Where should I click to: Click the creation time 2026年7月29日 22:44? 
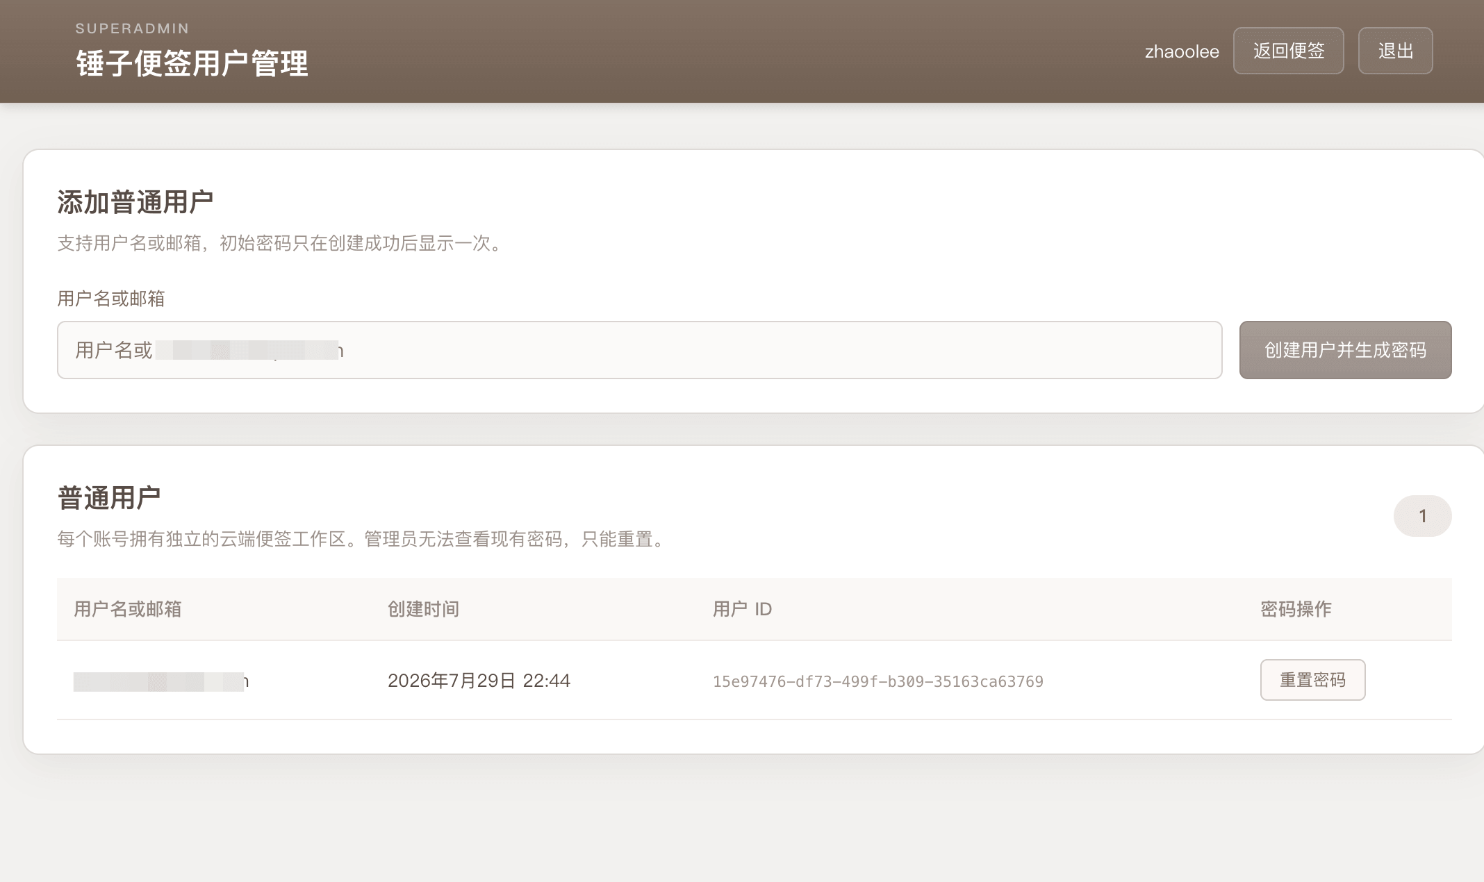click(479, 681)
